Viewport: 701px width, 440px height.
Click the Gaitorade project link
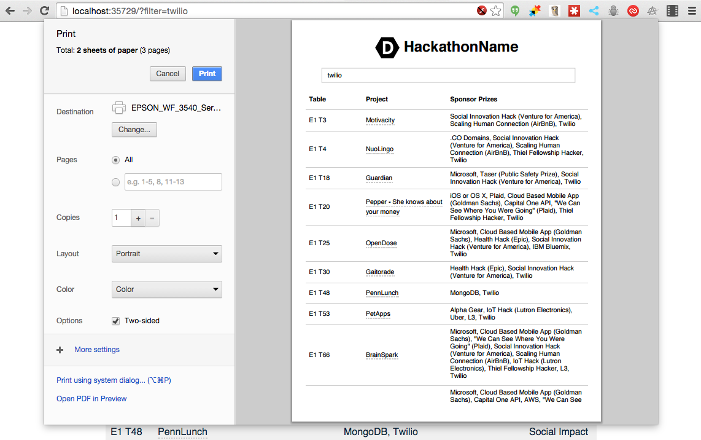[379, 272]
